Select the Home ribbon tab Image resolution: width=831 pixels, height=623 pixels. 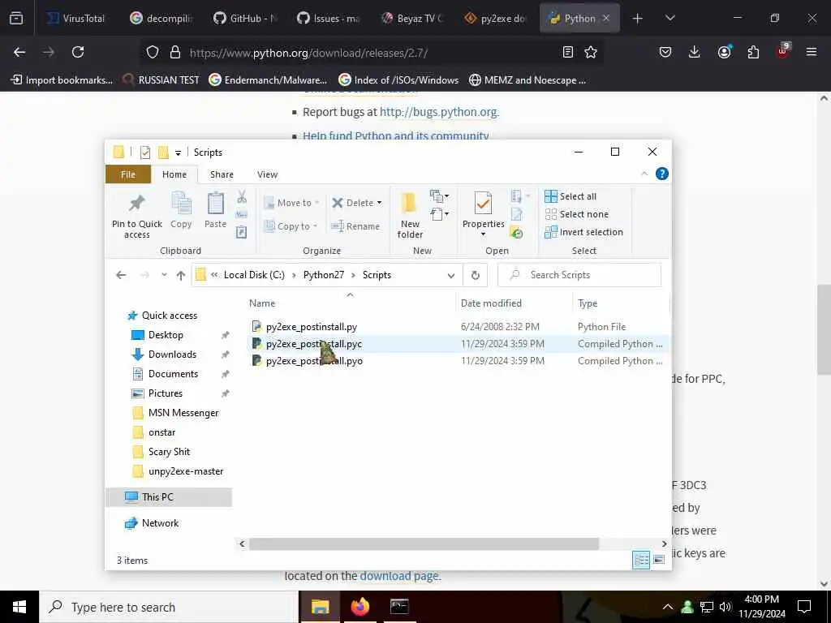(x=174, y=174)
